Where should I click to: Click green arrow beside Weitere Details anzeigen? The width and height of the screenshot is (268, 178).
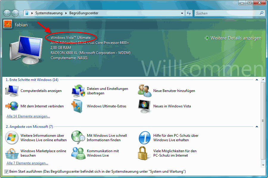point(207,38)
